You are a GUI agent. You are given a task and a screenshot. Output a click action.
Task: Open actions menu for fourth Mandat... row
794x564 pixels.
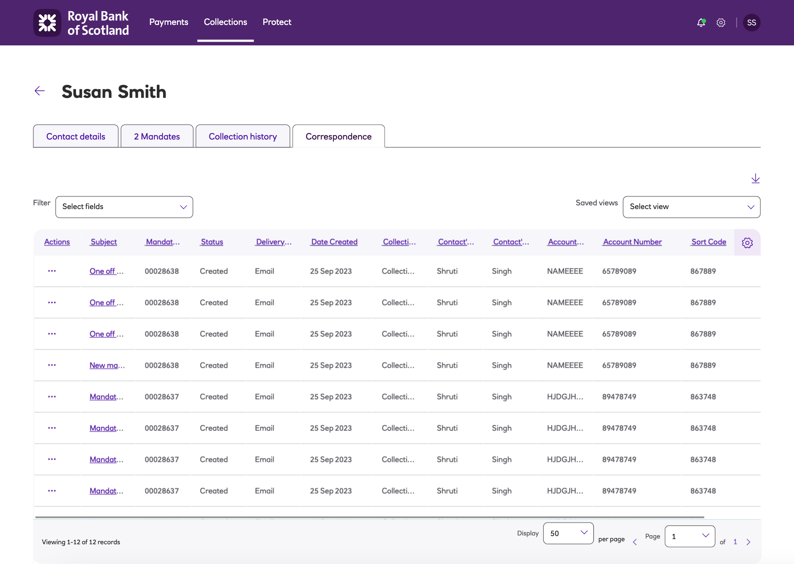coord(52,491)
